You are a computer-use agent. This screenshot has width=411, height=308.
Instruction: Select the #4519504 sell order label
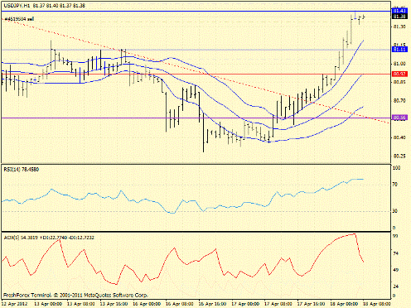click(19, 19)
